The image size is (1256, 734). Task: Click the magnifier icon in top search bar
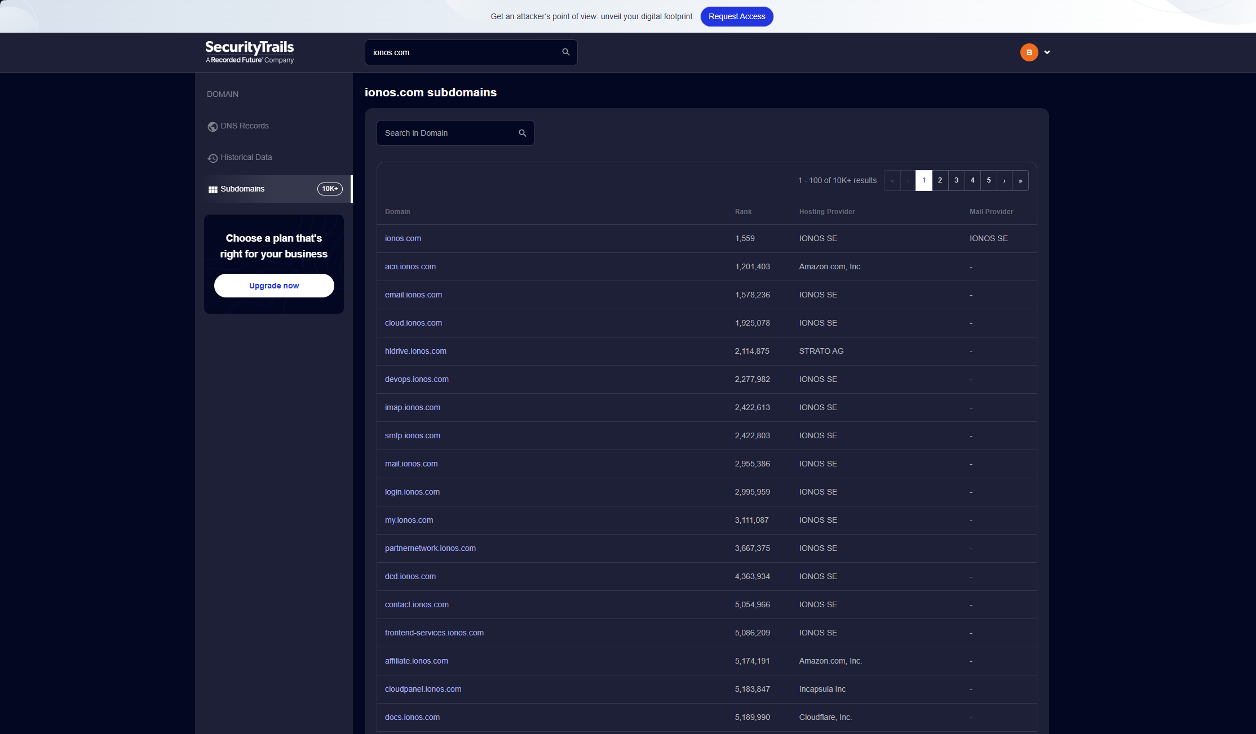click(x=566, y=52)
